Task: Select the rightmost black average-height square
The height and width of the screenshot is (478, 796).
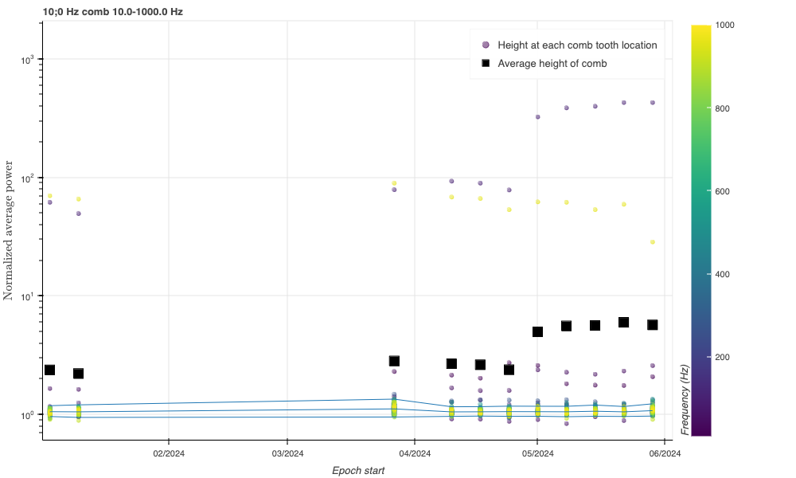Action: pyautogui.click(x=653, y=324)
